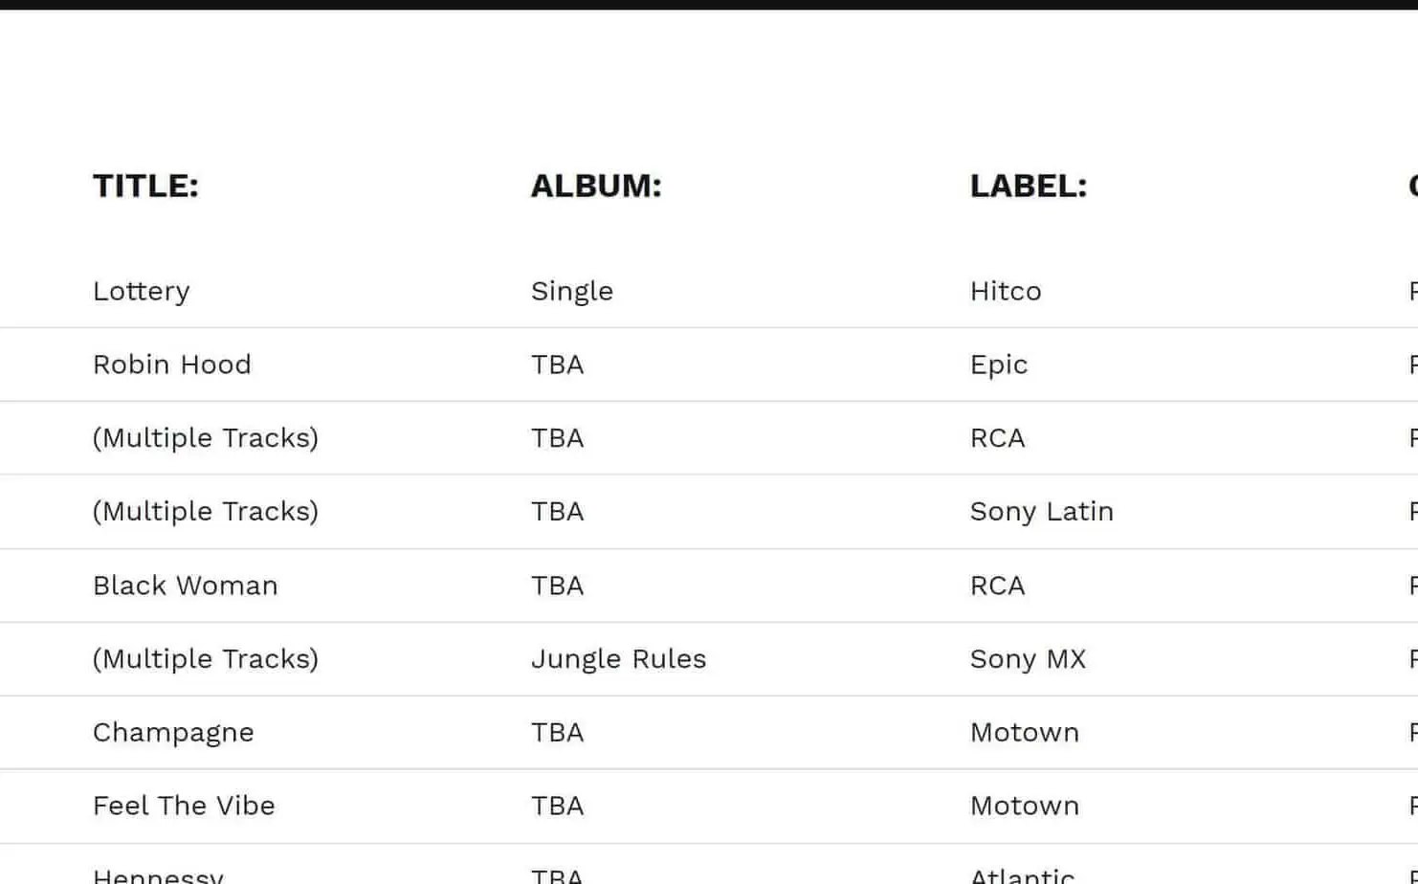Select RCA label in Black Woman row

pos(998,586)
